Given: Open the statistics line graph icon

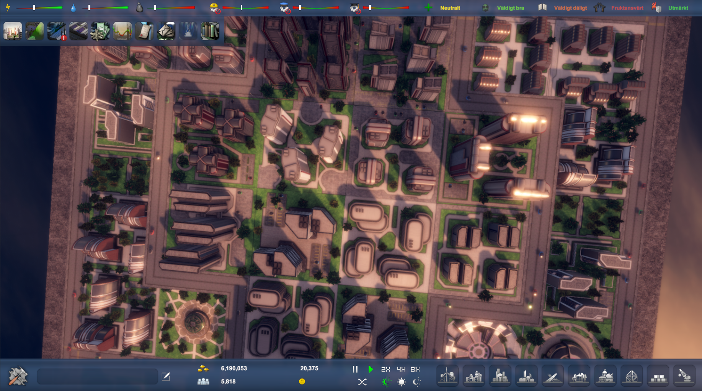Looking at the screenshot, I should coord(122,31).
